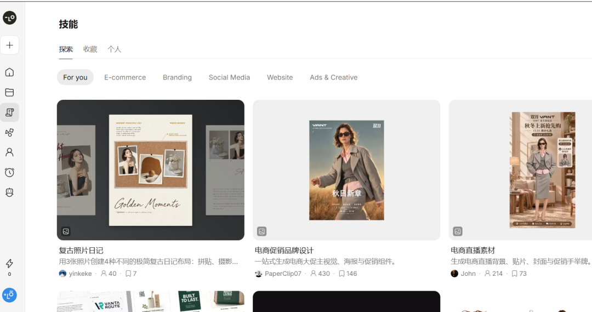592x312 pixels.
Task: Click John author avatar
Action: tap(454, 274)
